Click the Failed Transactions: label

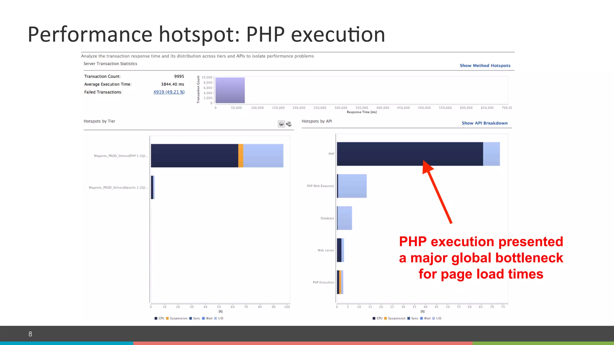[103, 92]
